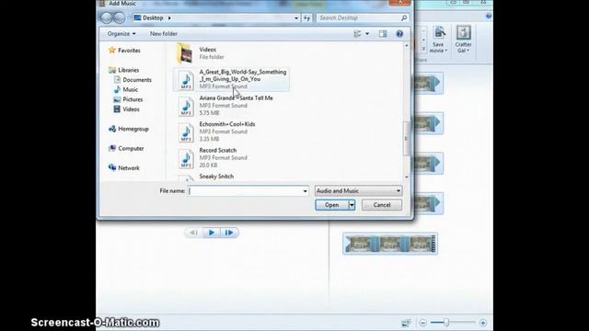
Task: Select Record Scratch MP3 icon
Action: pos(186,159)
